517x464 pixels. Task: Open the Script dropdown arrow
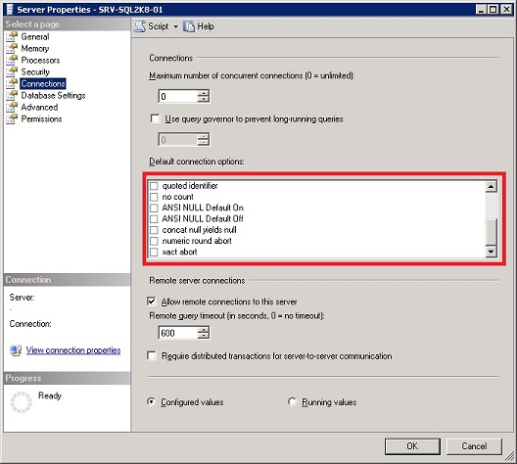click(175, 26)
